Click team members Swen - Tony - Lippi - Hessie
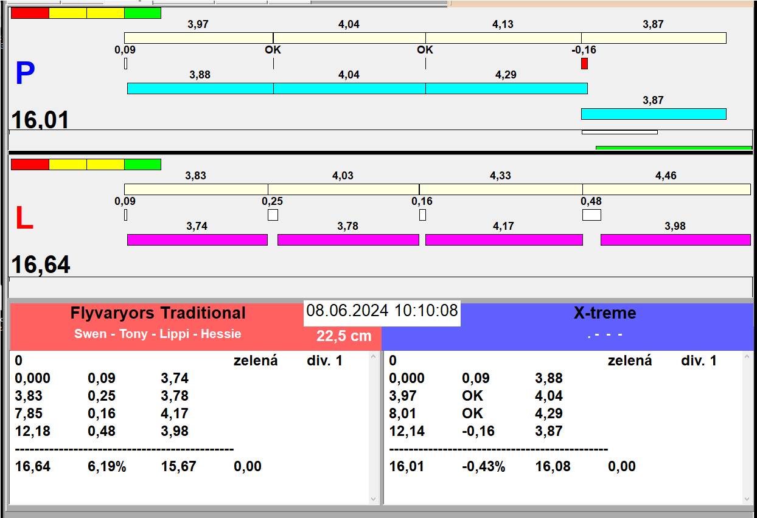This screenshot has height=518, width=757. point(158,334)
